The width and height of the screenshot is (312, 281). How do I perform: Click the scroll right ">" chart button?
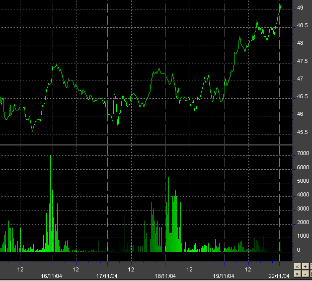297,273
